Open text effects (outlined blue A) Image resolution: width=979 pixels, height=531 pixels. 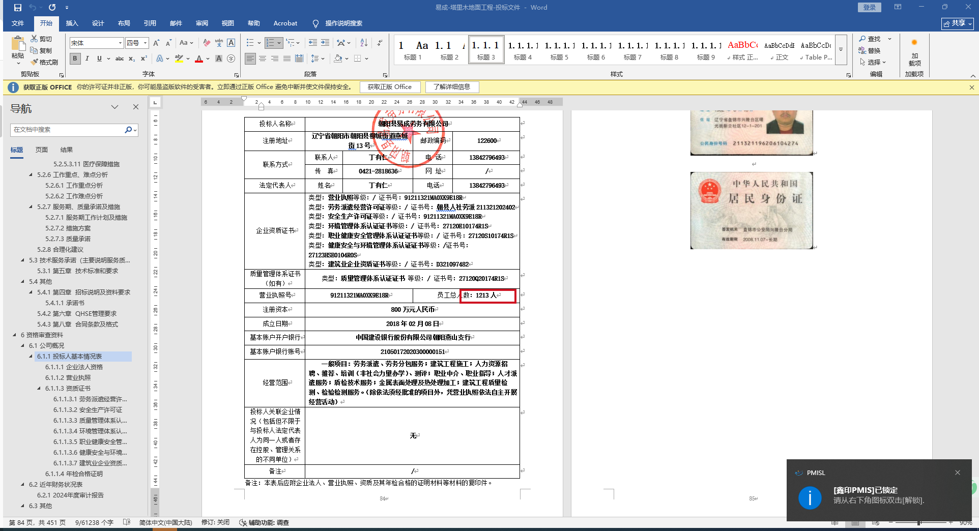tap(160, 58)
